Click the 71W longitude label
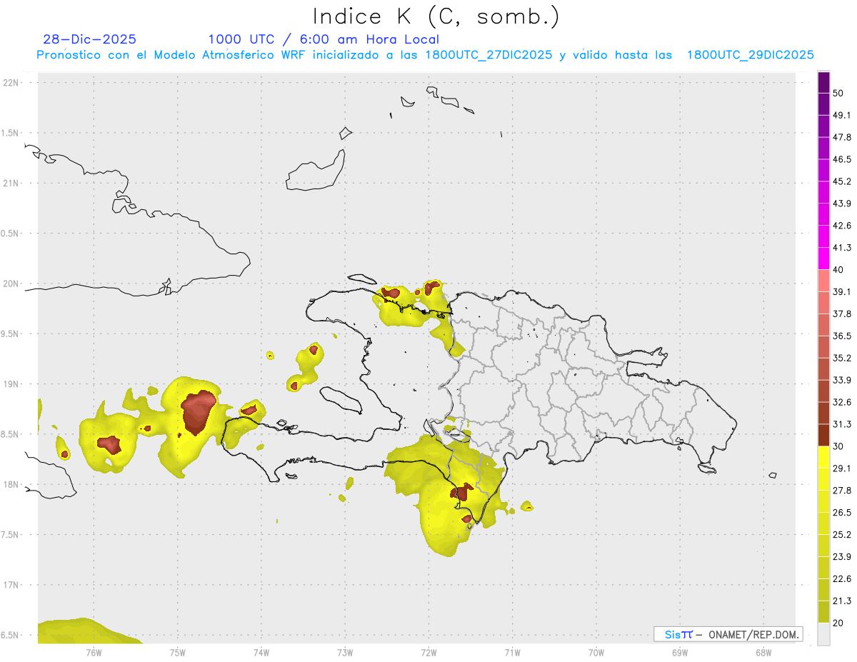Viewport: 857px width, 662px height. [x=512, y=651]
